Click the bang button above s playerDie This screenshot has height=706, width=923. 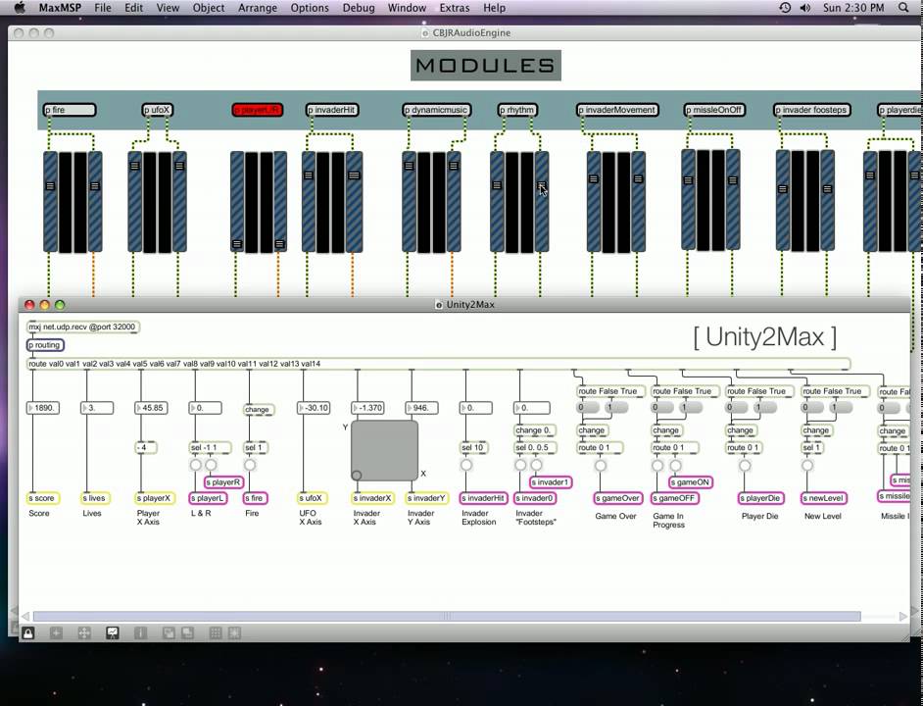(x=745, y=466)
